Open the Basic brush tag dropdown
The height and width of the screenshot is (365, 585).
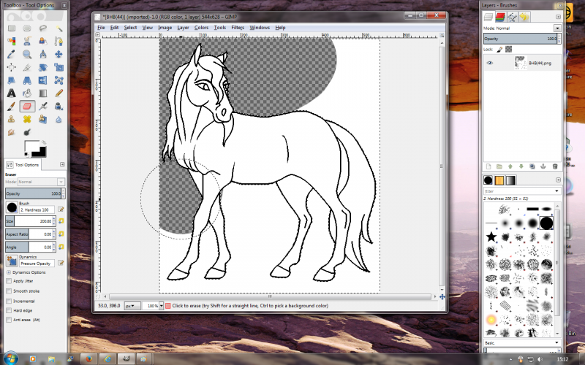(x=557, y=342)
